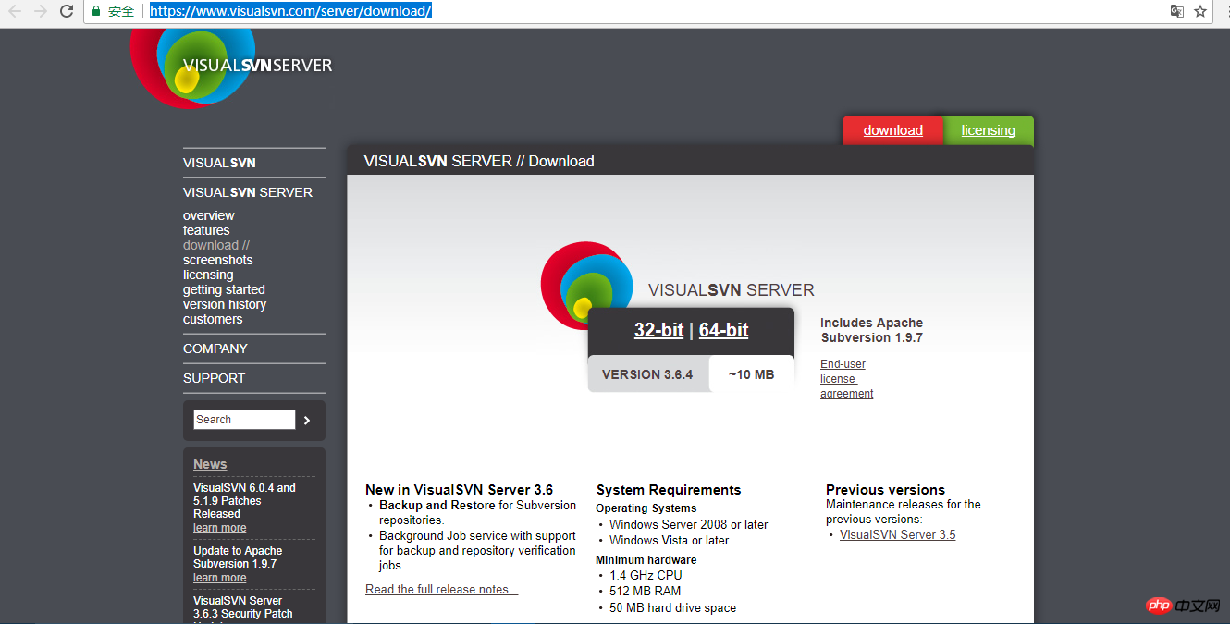Screen dimensions: 1230x624
Task: Click learn more under Subversion 1.9.7 update
Action: [x=219, y=578]
